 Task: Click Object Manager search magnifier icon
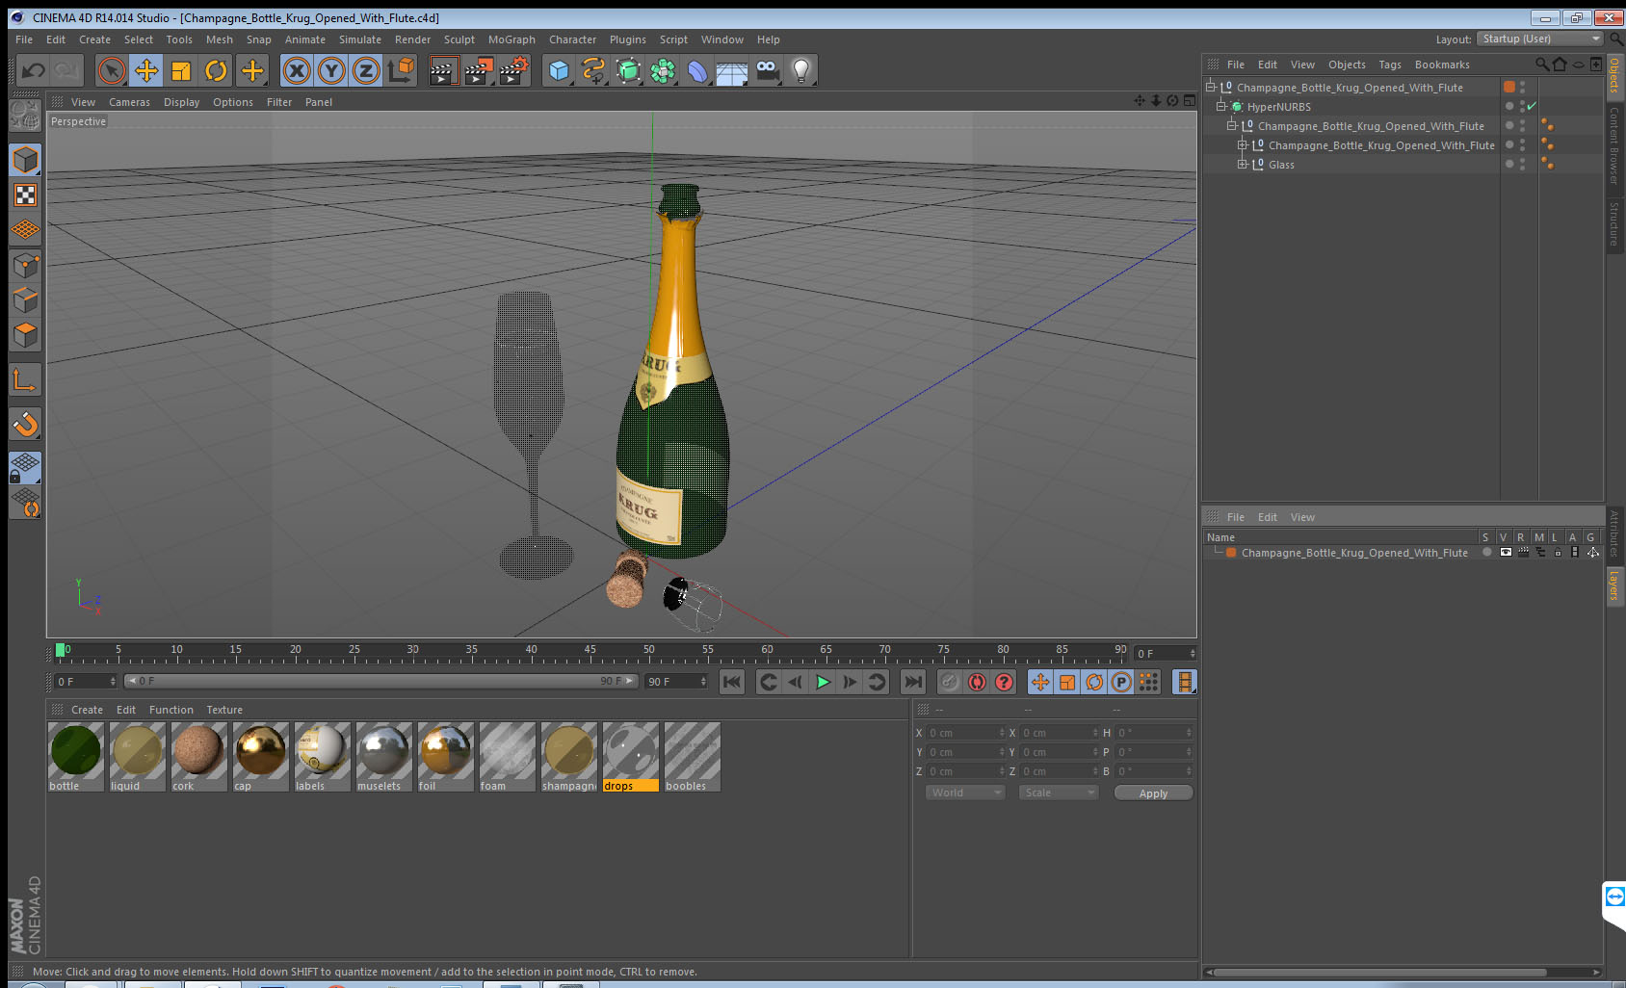1542,65
